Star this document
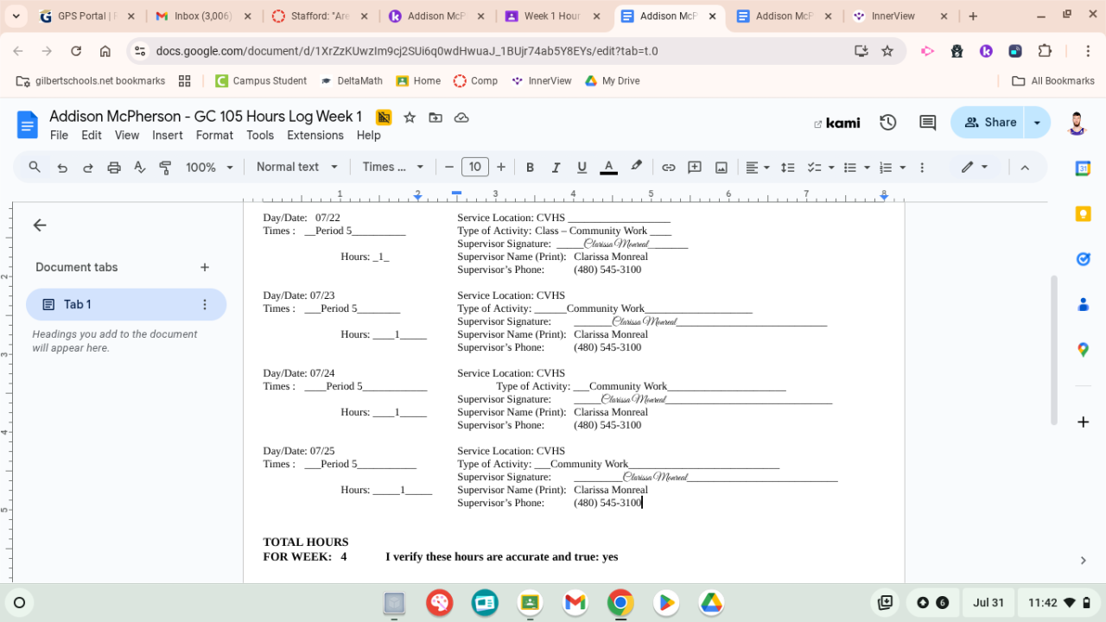The width and height of the screenshot is (1106, 622). click(410, 117)
